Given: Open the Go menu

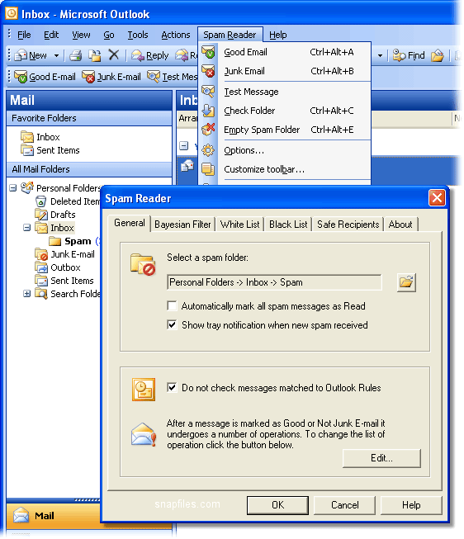Looking at the screenshot, I should [x=109, y=35].
